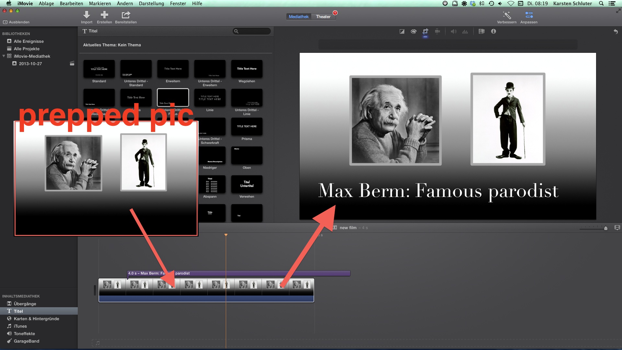The height and width of the screenshot is (350, 622).
Task: Switch view to Theater
Action: [323, 17]
